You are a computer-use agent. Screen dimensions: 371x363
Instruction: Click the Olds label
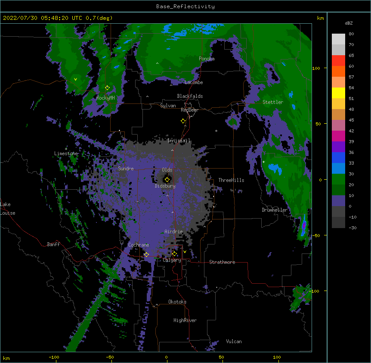click(x=167, y=170)
